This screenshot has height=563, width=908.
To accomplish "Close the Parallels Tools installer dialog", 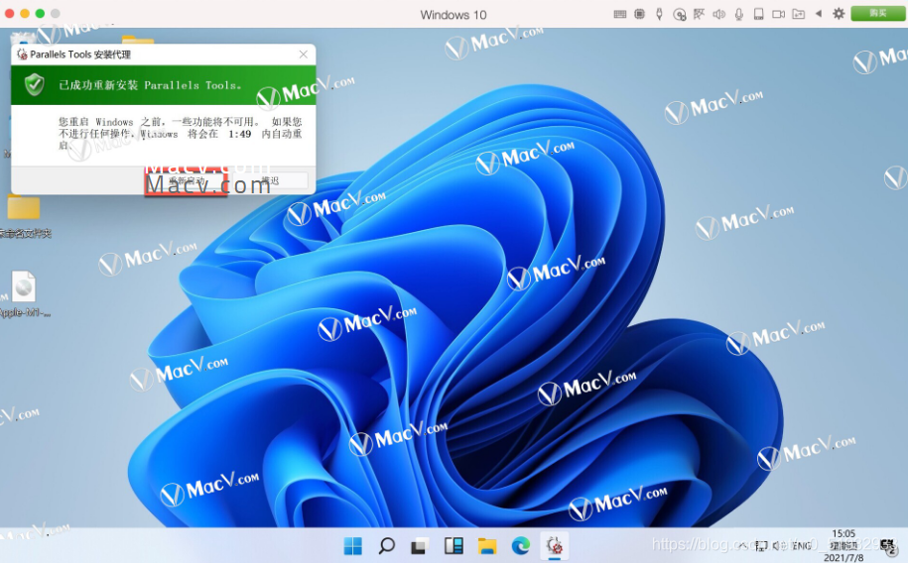I will click(x=303, y=55).
